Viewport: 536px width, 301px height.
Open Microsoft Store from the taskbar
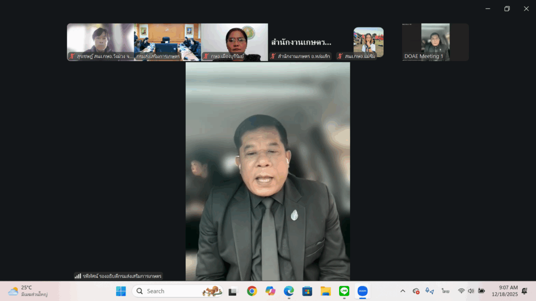pyautogui.click(x=307, y=291)
